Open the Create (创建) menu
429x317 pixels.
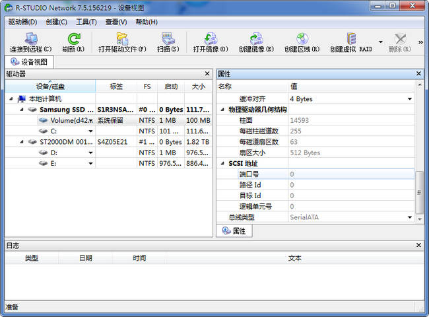click(56, 22)
